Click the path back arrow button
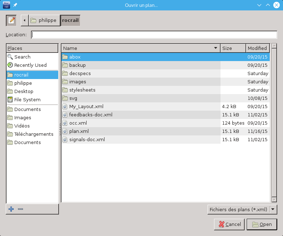 [x=24, y=20]
